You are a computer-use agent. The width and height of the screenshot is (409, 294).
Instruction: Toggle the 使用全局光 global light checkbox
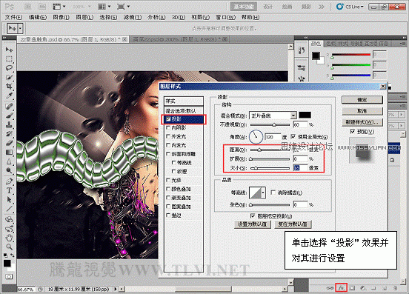point(293,136)
